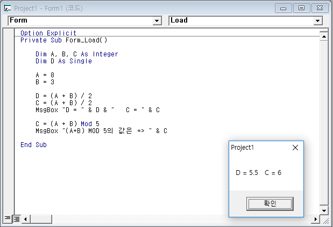
Task: Click the 'Option Explicit' code line
Action: coord(48,33)
